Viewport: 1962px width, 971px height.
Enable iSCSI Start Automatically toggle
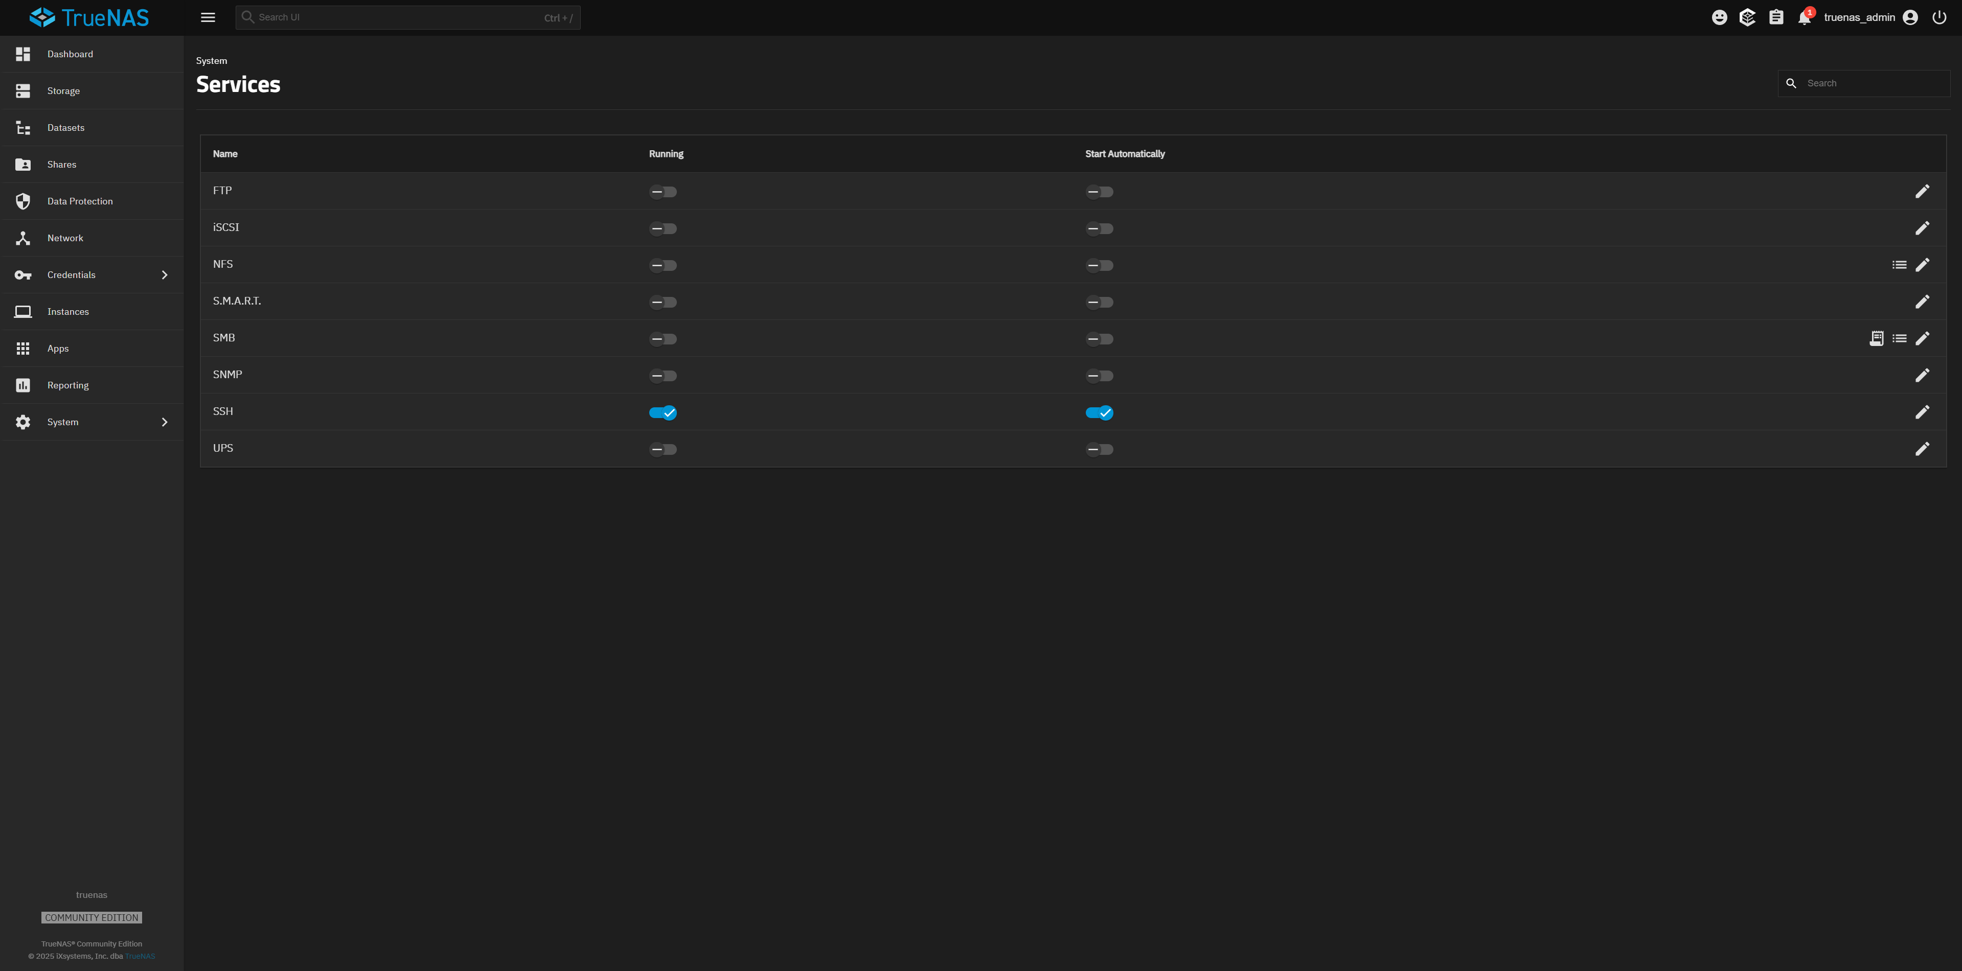[1099, 228]
